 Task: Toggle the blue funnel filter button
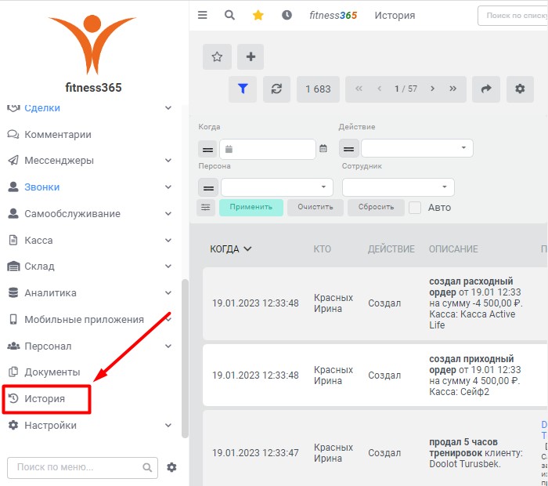pyautogui.click(x=243, y=89)
